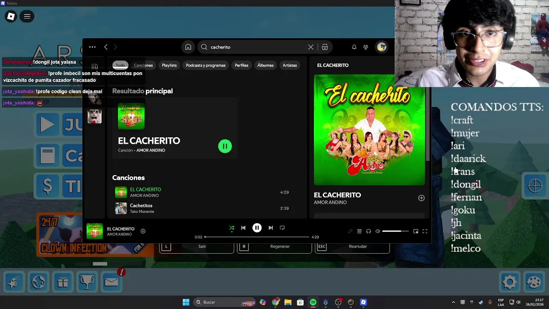Toggle repeat mode

pos(282,228)
